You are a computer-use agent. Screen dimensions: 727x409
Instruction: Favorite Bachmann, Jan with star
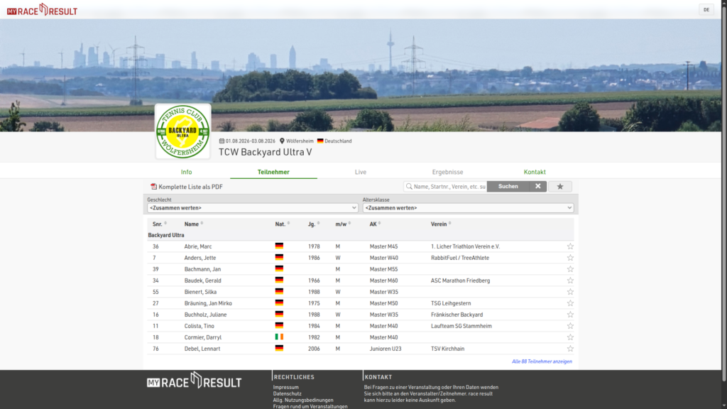(570, 269)
